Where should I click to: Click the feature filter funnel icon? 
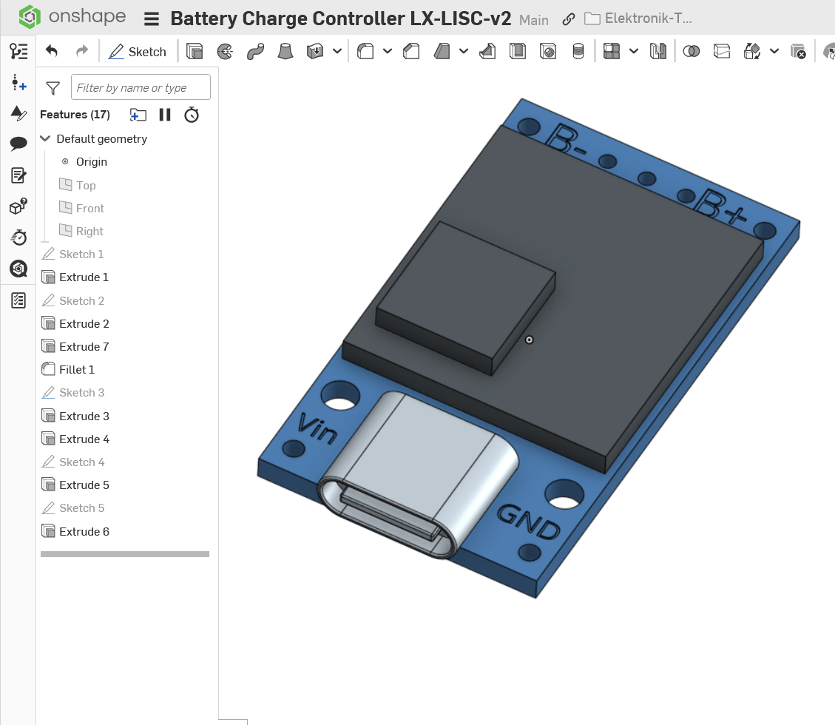point(53,88)
